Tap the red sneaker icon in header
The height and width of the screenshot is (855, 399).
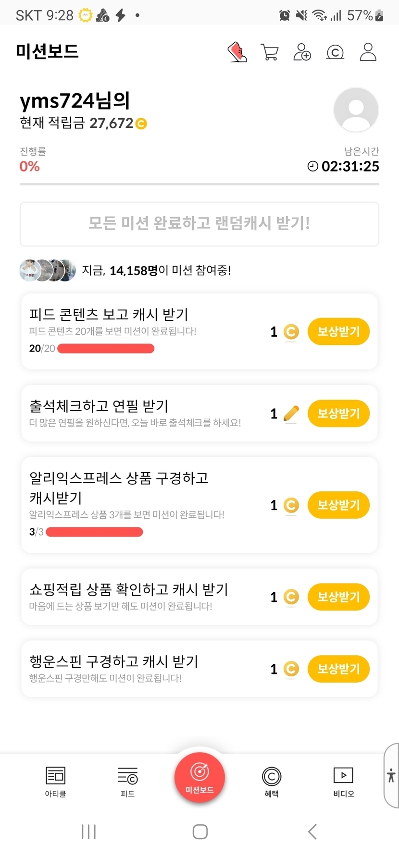pyautogui.click(x=237, y=52)
